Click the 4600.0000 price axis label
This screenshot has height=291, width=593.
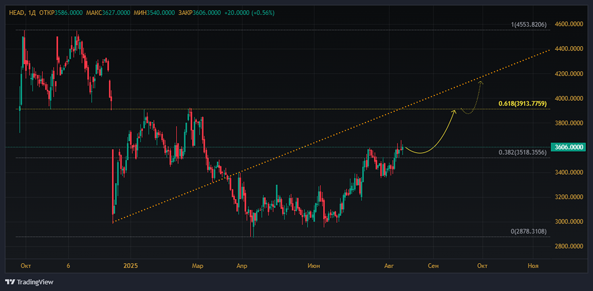click(569, 24)
